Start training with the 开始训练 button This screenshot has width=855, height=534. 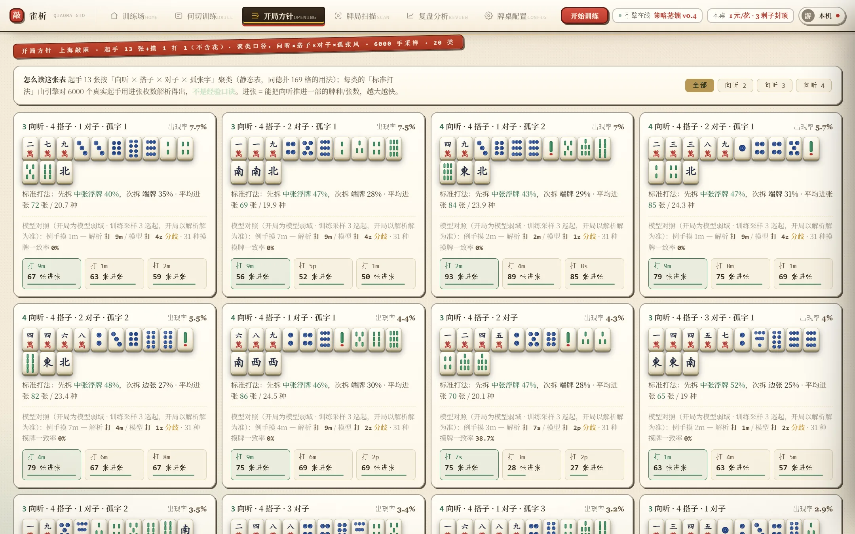click(x=584, y=16)
